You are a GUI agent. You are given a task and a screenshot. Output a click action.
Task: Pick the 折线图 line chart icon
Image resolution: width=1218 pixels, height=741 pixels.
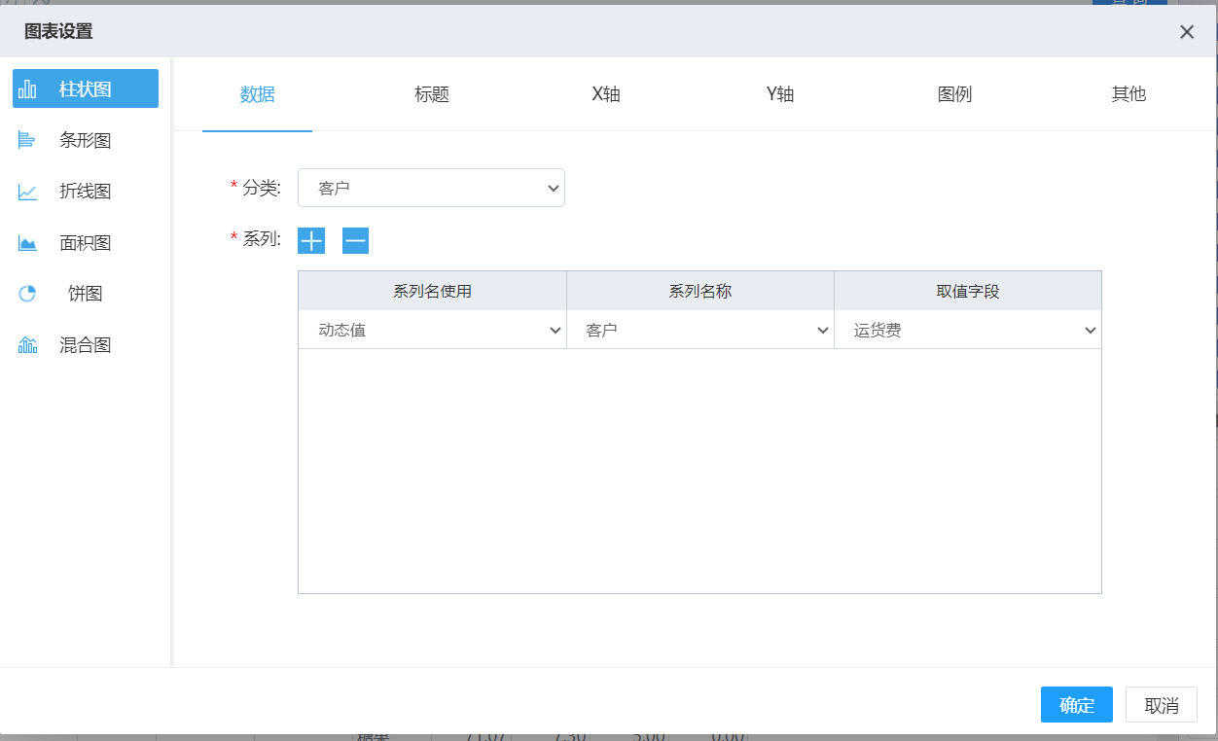[x=27, y=192]
